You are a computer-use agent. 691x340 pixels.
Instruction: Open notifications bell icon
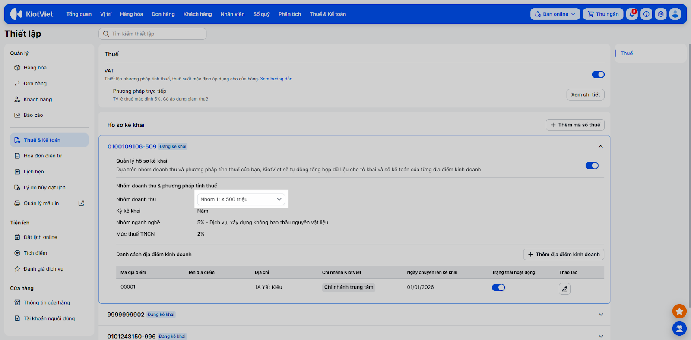(632, 14)
